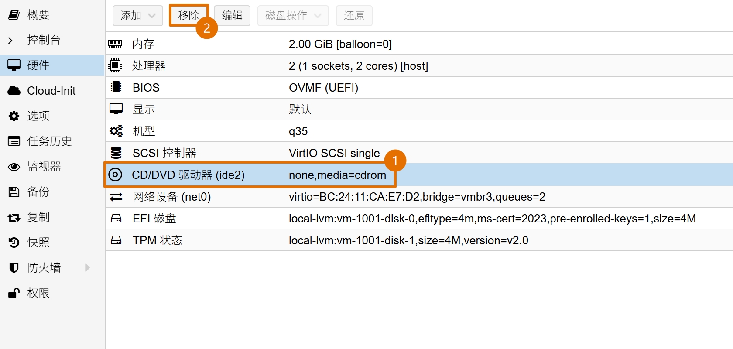Open the 磁盘操作 dropdown
Screen dimensions: 733x349
[x=293, y=16]
